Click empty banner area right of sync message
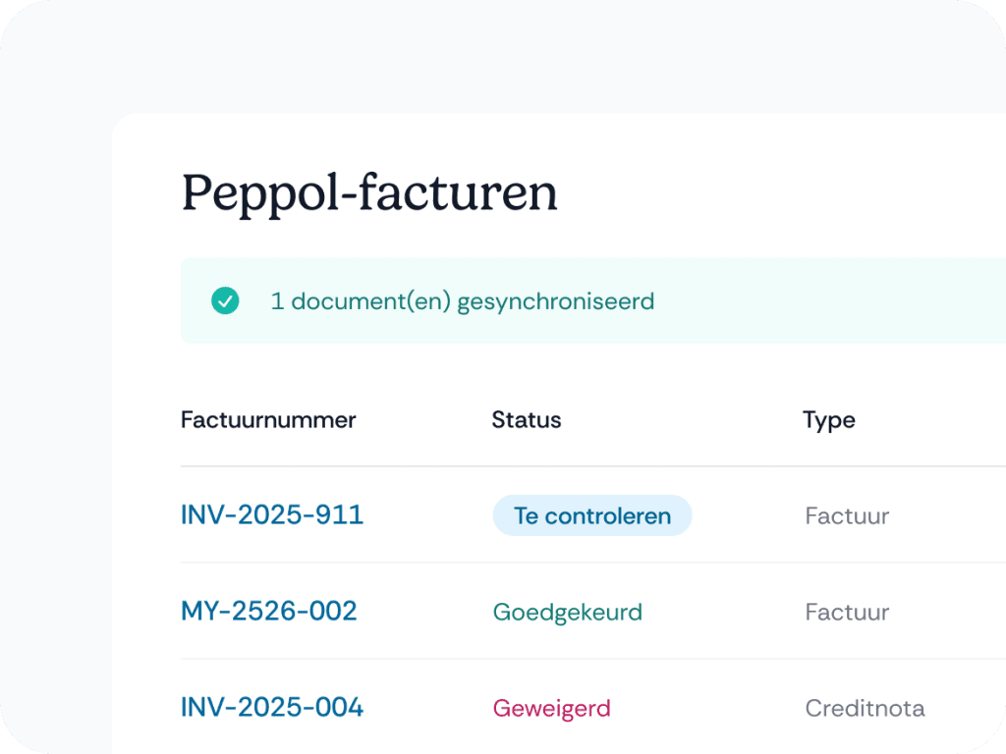 pos(835,300)
